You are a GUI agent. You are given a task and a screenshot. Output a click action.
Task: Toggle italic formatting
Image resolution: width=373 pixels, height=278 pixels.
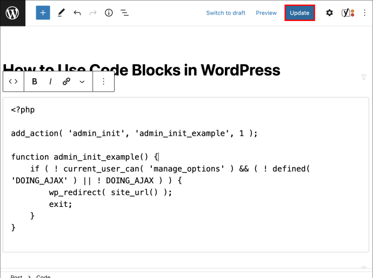pos(50,81)
